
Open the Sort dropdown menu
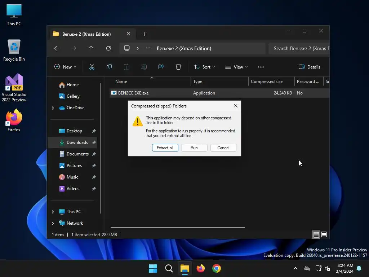coord(204,67)
